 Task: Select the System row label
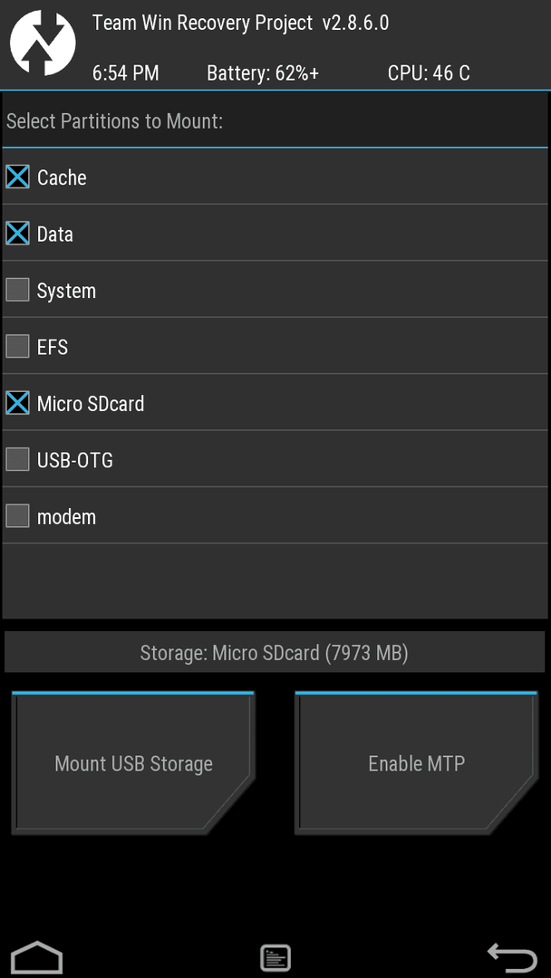pyautogui.click(x=66, y=292)
